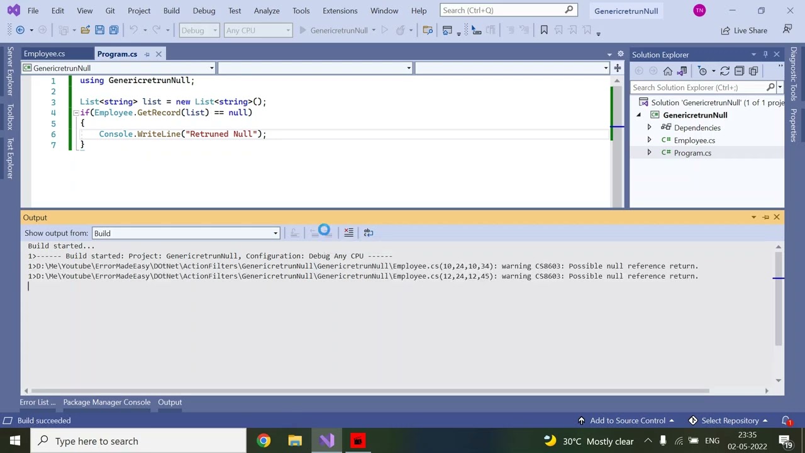Open Chrome from the taskbar
The height and width of the screenshot is (453, 805).
tap(264, 441)
